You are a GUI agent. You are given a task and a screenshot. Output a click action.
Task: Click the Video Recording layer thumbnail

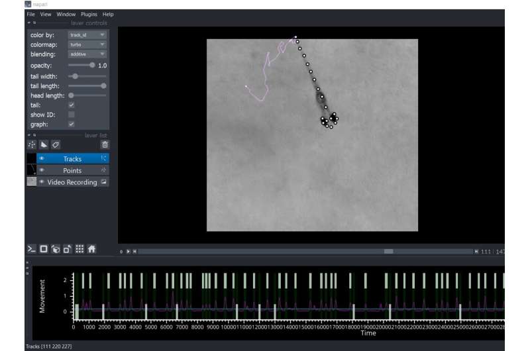31,181
